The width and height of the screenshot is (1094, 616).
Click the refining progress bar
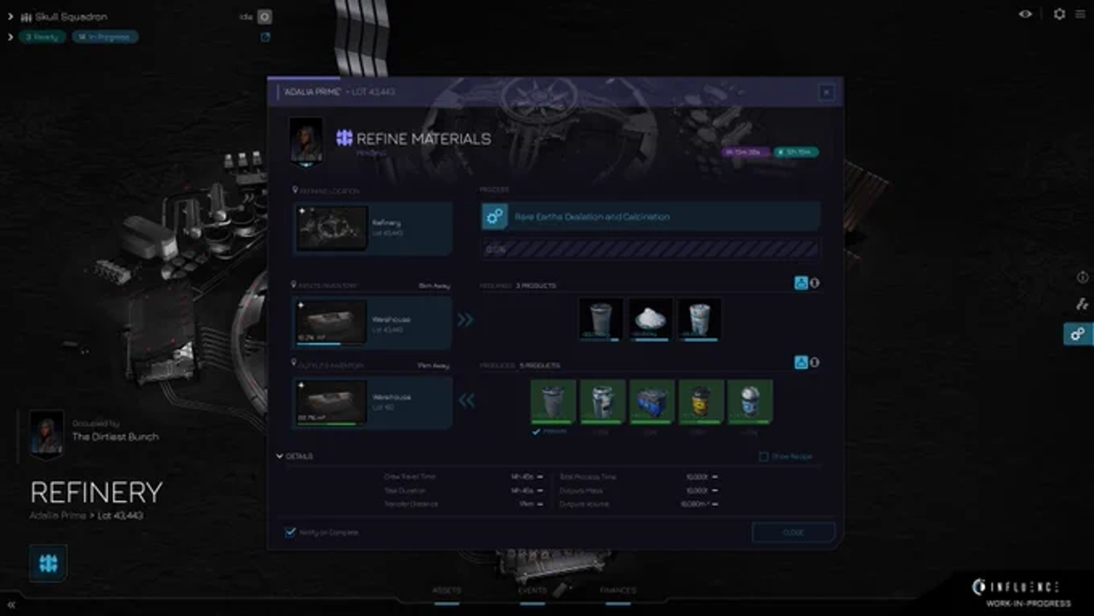pos(650,249)
